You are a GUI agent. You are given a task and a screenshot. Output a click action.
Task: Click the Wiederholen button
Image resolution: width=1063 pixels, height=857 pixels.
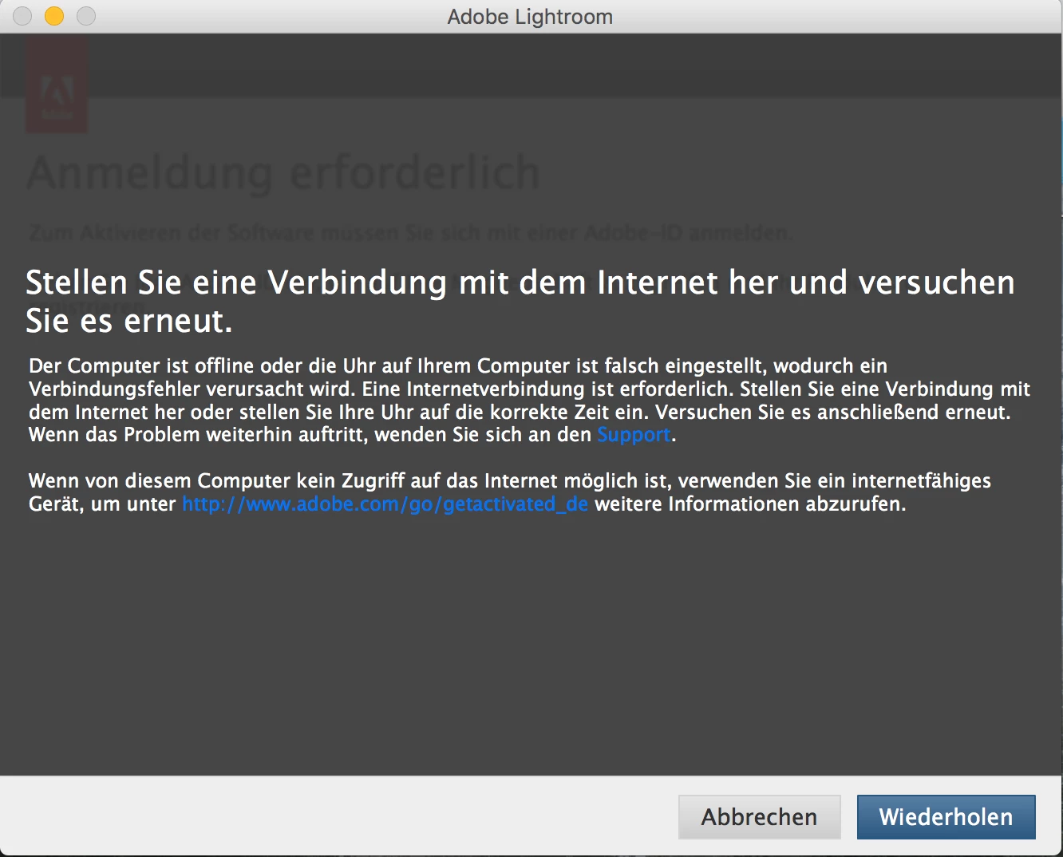tap(946, 816)
